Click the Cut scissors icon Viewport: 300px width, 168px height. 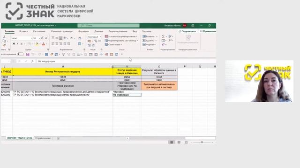coord(4,37)
